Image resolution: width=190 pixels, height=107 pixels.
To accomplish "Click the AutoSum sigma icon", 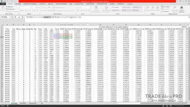I will [162, 7].
